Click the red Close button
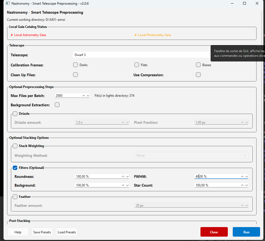The height and width of the screenshot is (241, 265). (x=214, y=232)
